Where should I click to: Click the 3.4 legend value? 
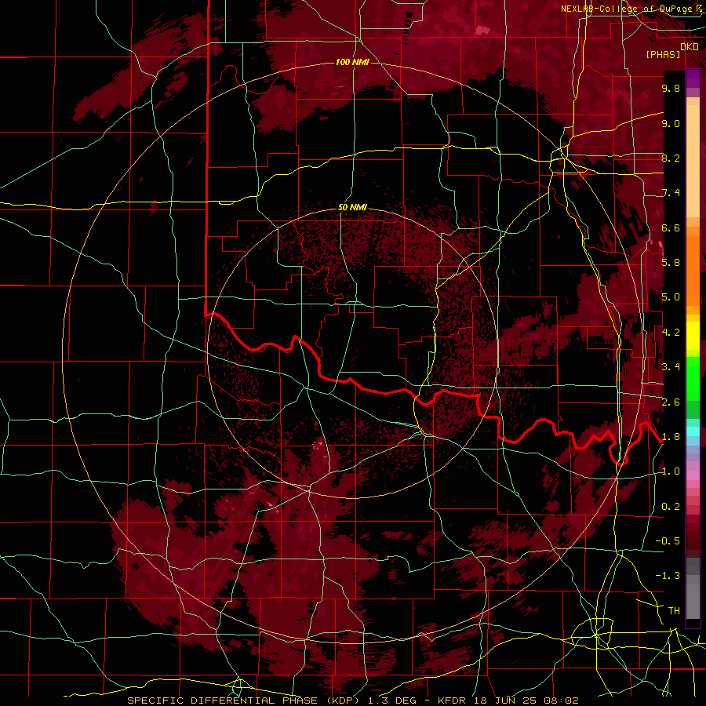tap(671, 366)
